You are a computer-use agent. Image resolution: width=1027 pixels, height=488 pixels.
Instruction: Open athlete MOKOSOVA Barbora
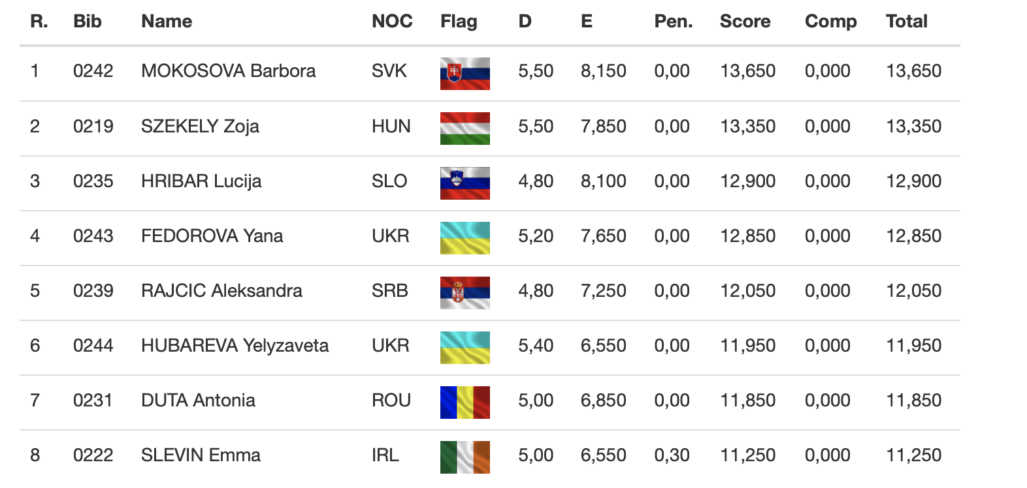(228, 71)
